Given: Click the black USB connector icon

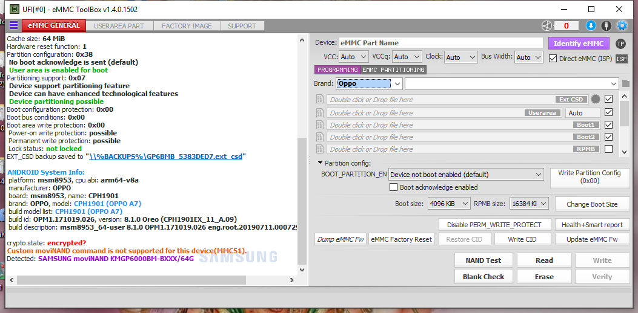Looking at the screenshot, I should point(606,25).
